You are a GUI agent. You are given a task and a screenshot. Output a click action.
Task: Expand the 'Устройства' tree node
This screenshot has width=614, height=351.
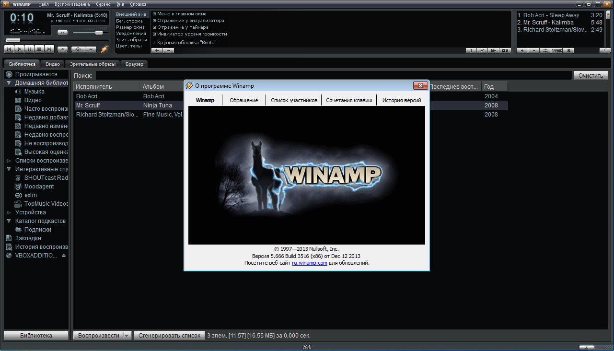tap(9, 212)
